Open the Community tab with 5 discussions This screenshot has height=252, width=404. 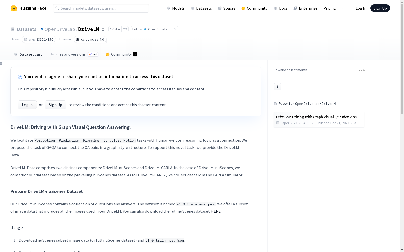(121, 54)
